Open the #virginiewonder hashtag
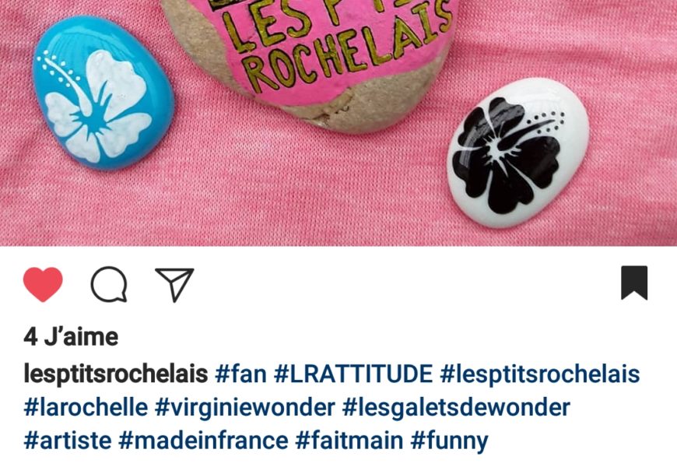 click(245, 408)
